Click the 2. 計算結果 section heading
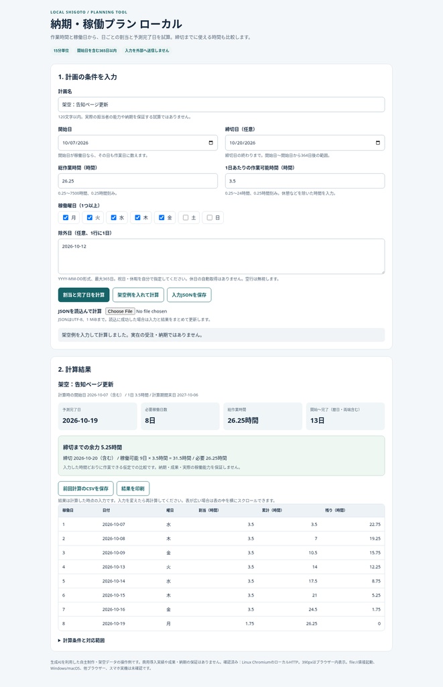443x687 pixels. pos(74,370)
